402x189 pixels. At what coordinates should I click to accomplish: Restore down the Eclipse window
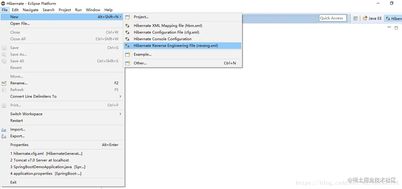392,3
